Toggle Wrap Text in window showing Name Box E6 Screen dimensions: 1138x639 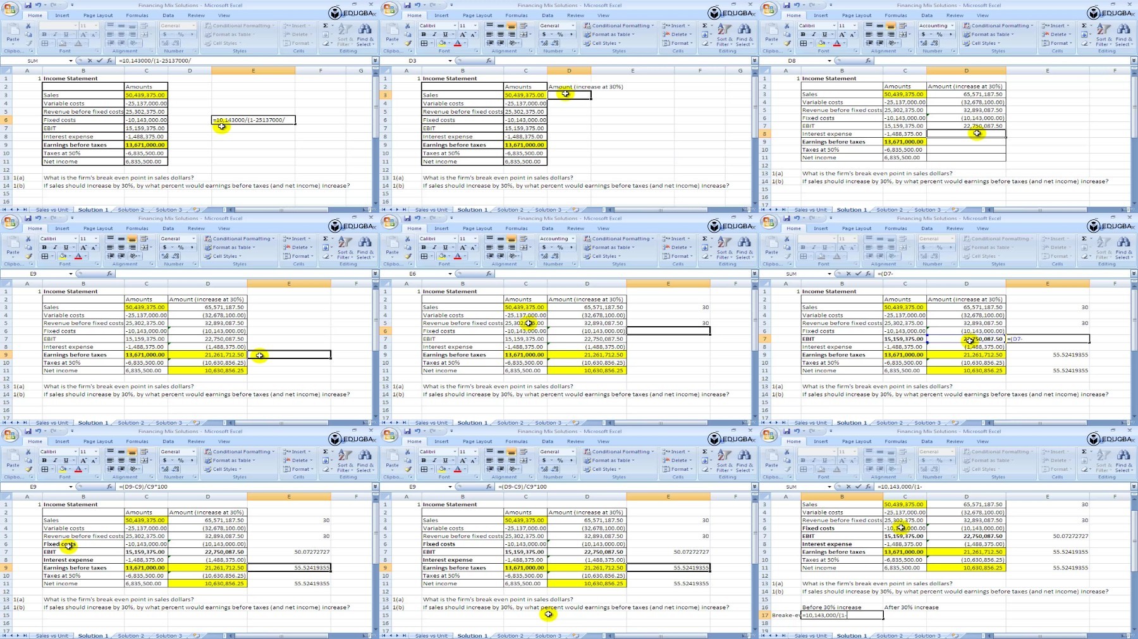(x=524, y=239)
